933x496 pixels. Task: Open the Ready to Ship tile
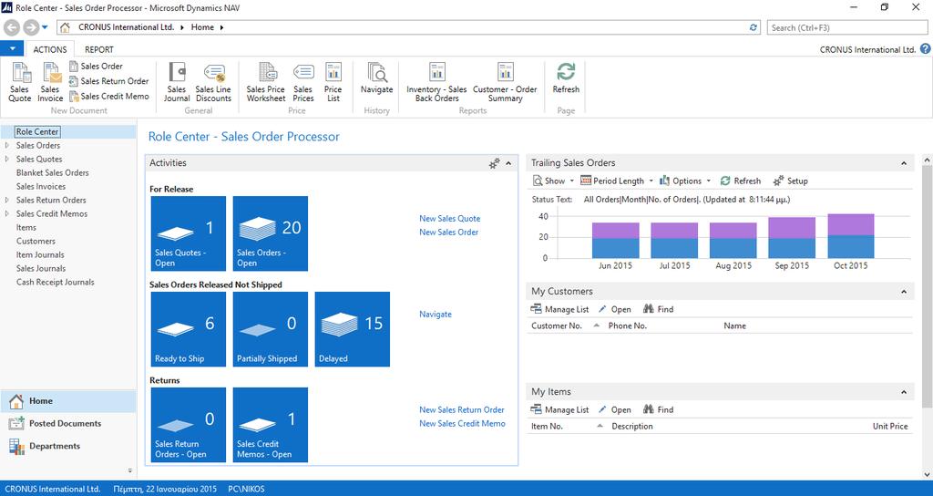pyautogui.click(x=188, y=329)
